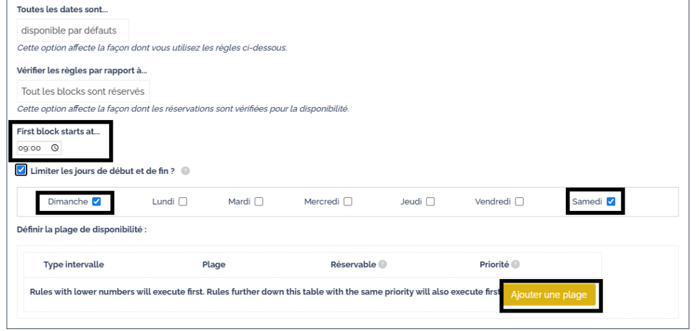Toggle Limiter les jours de début checkbox
Screen dimensions: 699x331
22,170
